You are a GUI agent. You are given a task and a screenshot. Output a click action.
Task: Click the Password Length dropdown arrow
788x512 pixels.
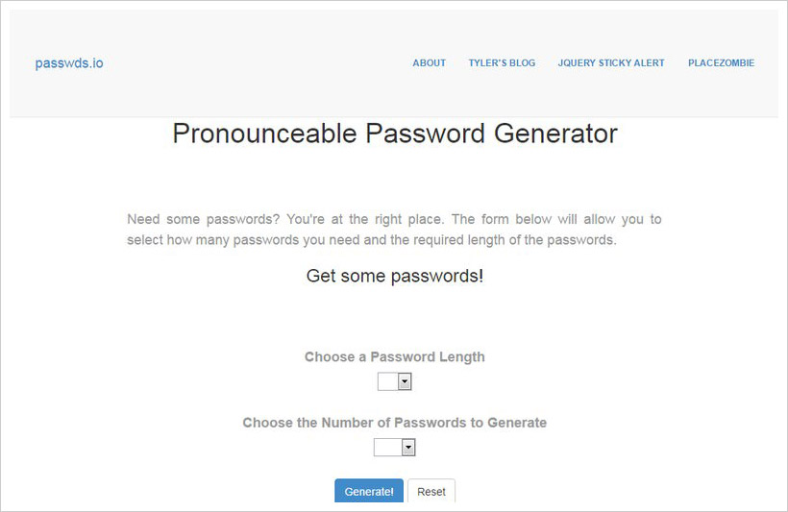tap(405, 381)
